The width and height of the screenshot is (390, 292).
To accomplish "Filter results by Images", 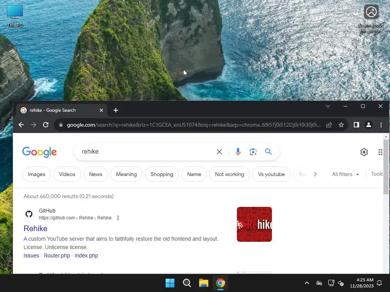I will click(x=36, y=174).
